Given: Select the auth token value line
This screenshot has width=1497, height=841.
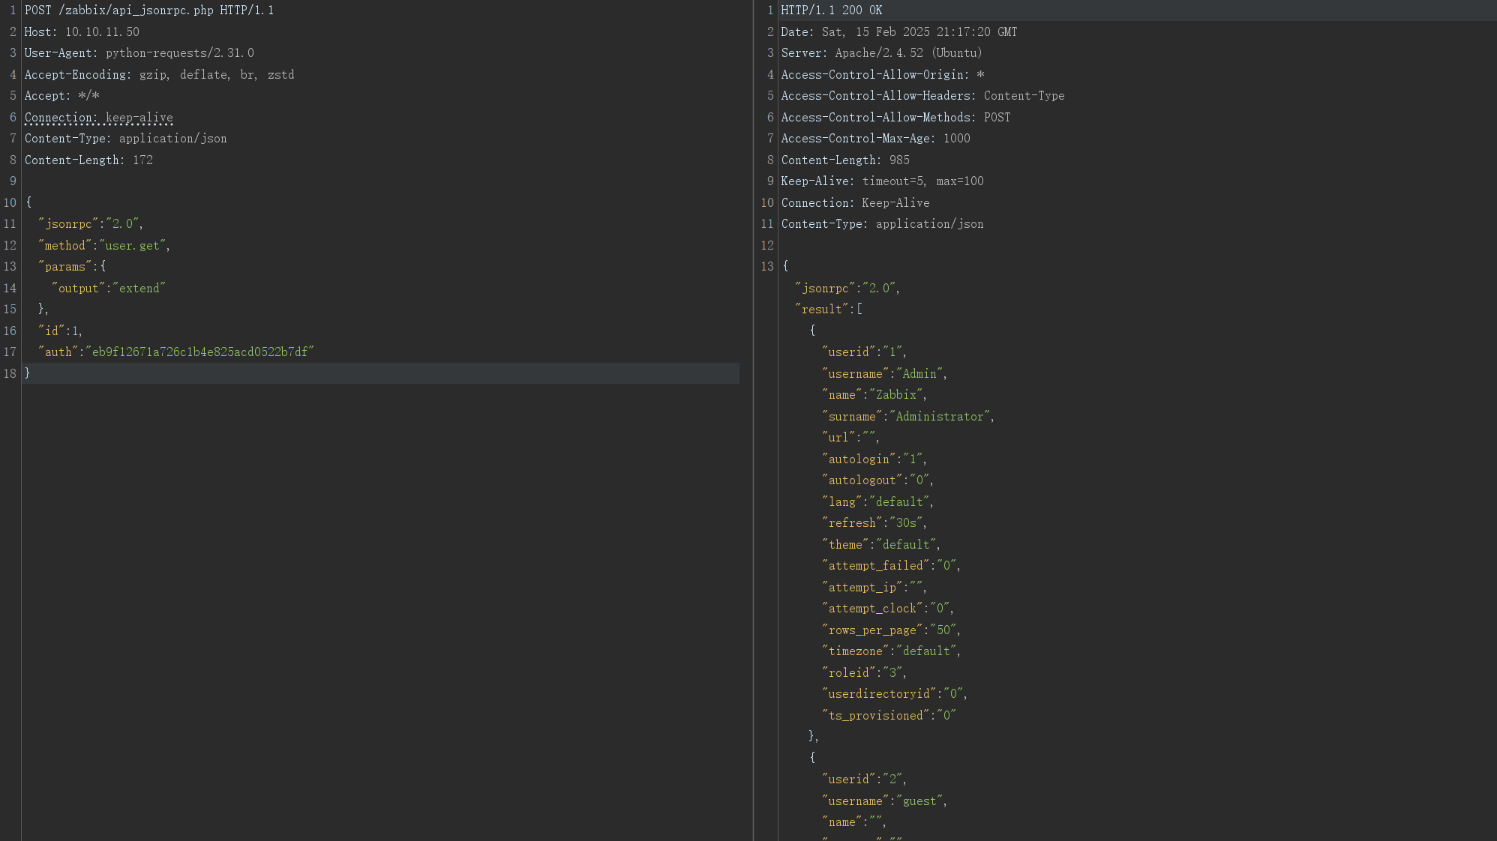Looking at the screenshot, I should click(176, 352).
